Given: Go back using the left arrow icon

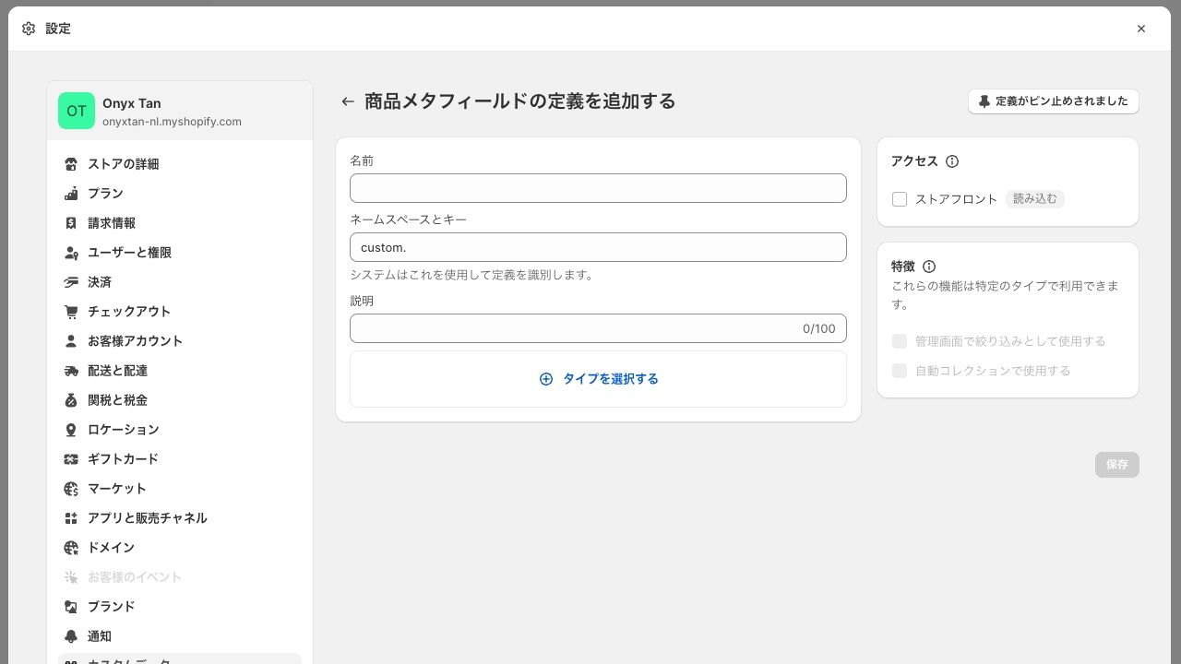Looking at the screenshot, I should tap(348, 101).
